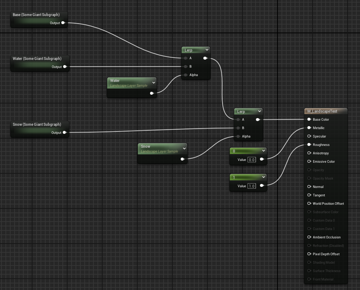This screenshot has height=290, width=360.
Task: Click the Normal input pin on M_LandscapeTest
Action: (x=309, y=187)
